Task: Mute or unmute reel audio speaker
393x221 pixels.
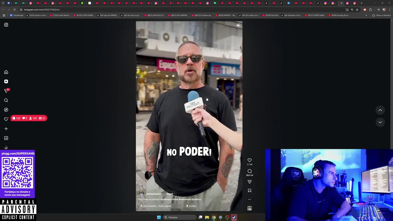Action: (238, 25)
